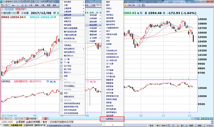214x127 pixels.
Task: Click the 設定 settings icon in menu
Action: (x=61, y=93)
